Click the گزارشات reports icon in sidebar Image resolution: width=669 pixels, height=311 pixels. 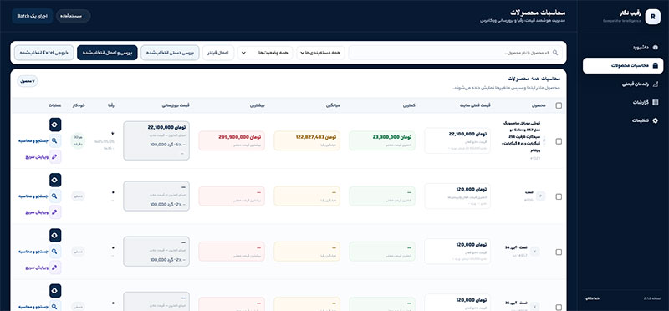tap(656, 102)
